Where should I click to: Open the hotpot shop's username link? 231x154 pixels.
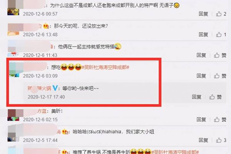pyautogui.click(x=39, y=88)
